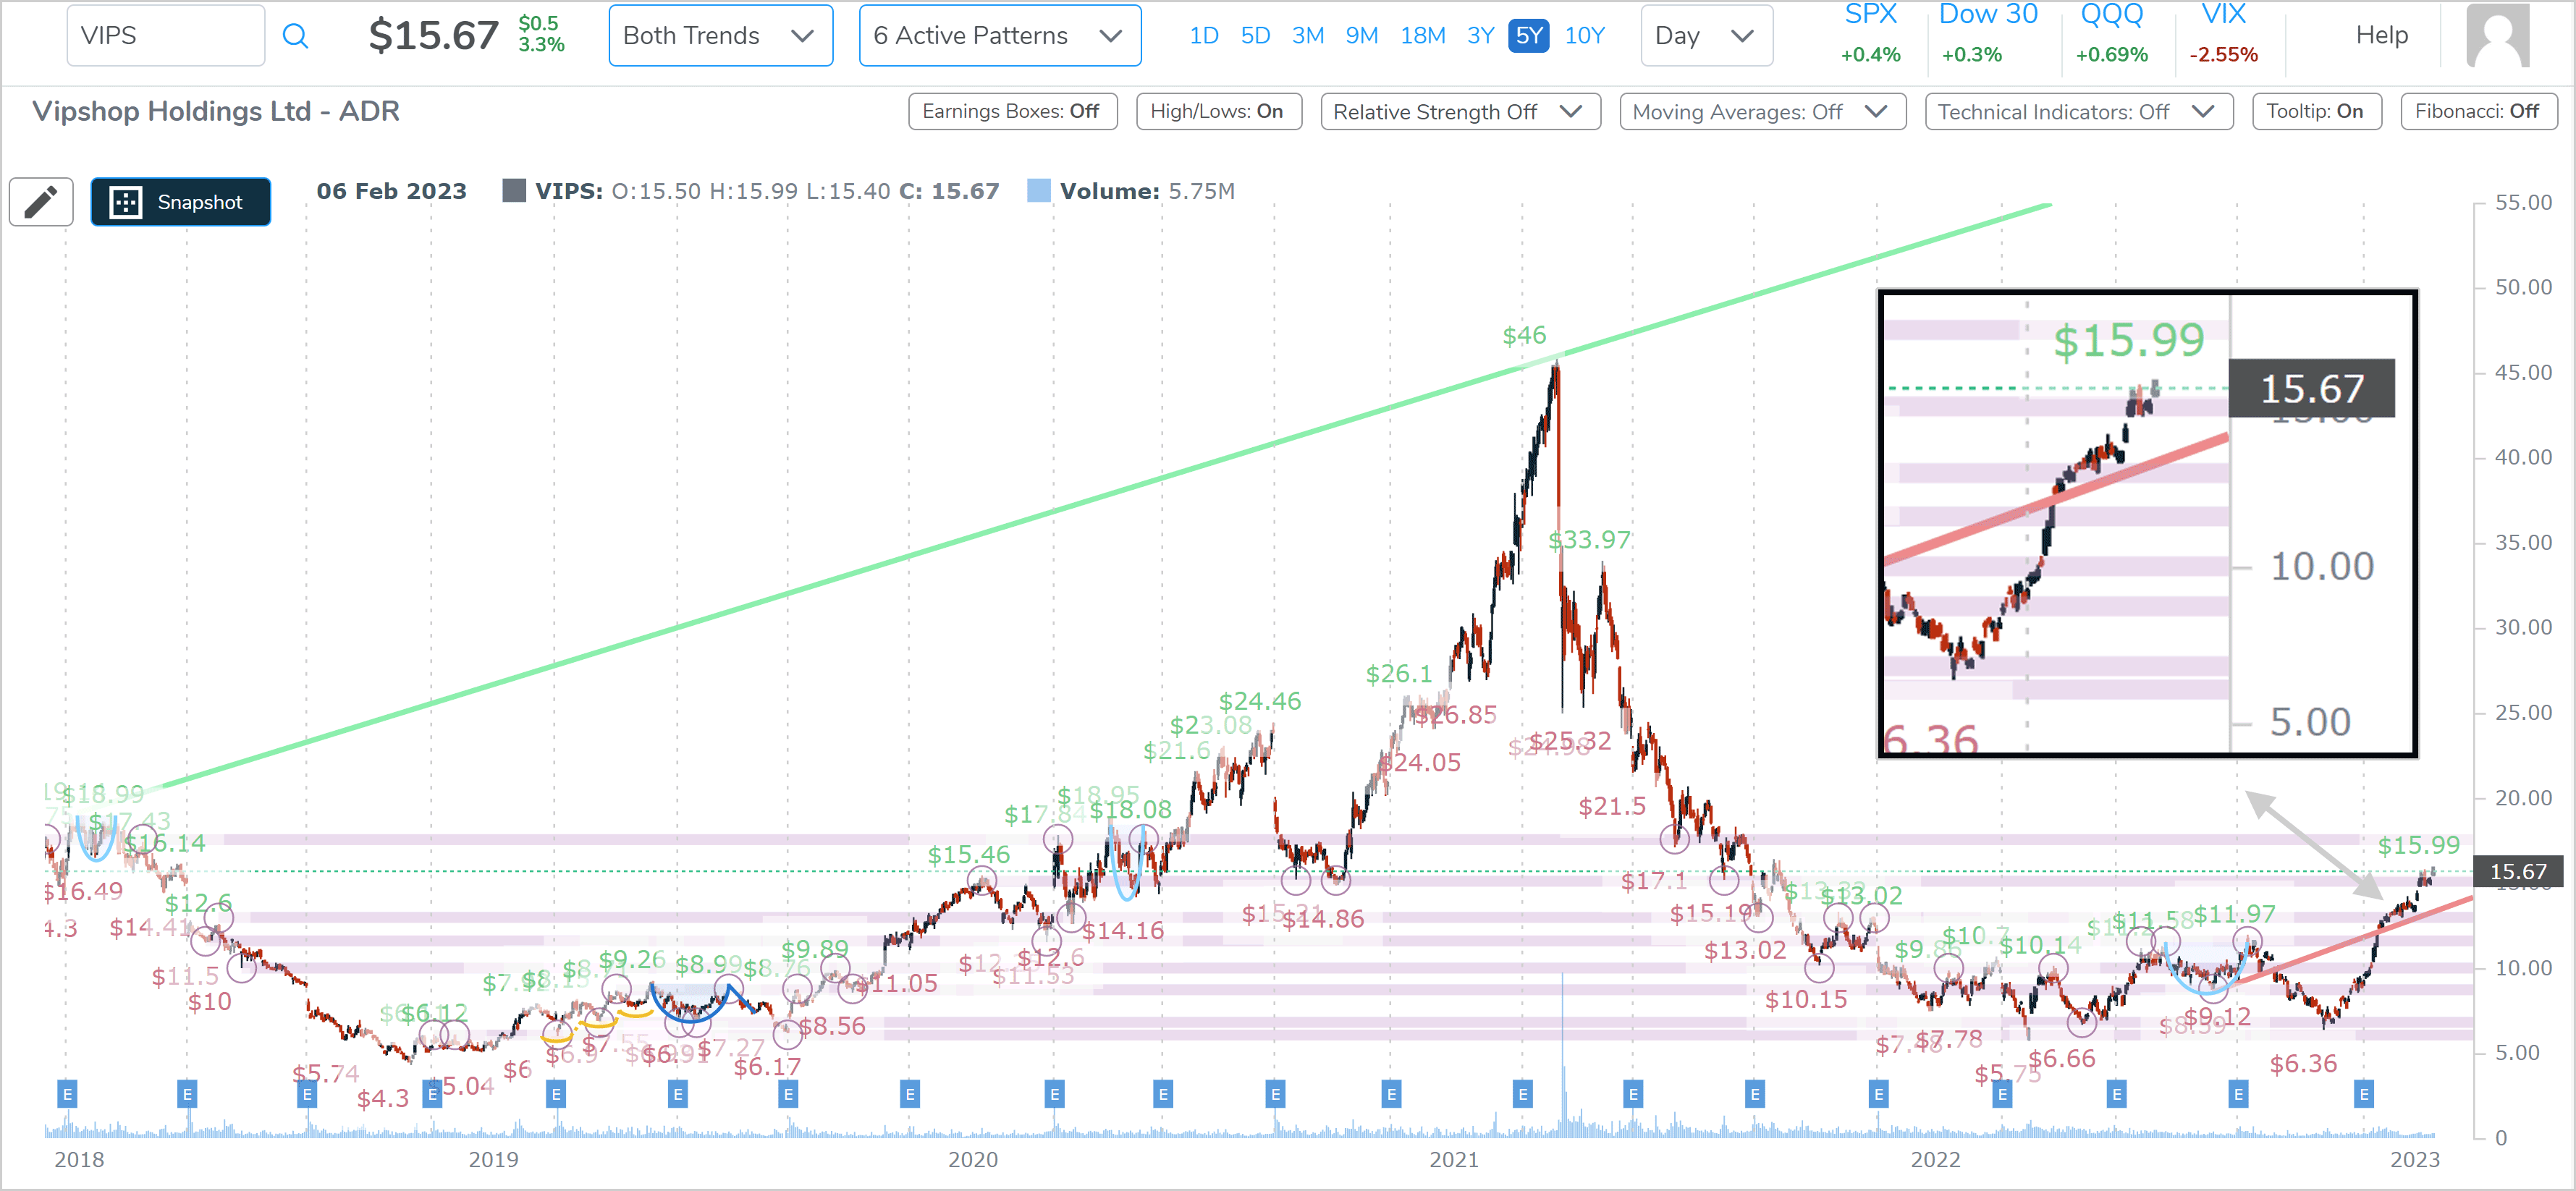
Task: Click the Dow 30 index quote
Action: pos(1987,34)
